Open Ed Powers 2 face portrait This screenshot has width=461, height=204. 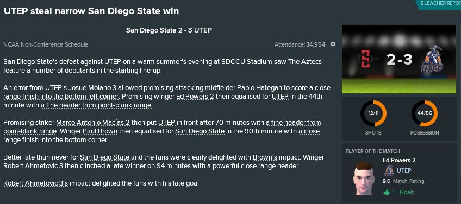pyautogui.click(x=365, y=178)
